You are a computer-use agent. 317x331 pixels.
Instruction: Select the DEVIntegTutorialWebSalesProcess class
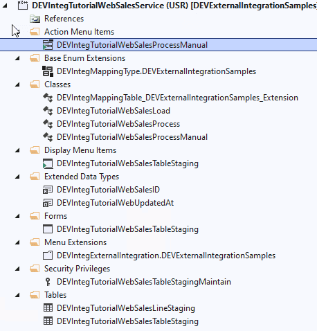click(118, 124)
